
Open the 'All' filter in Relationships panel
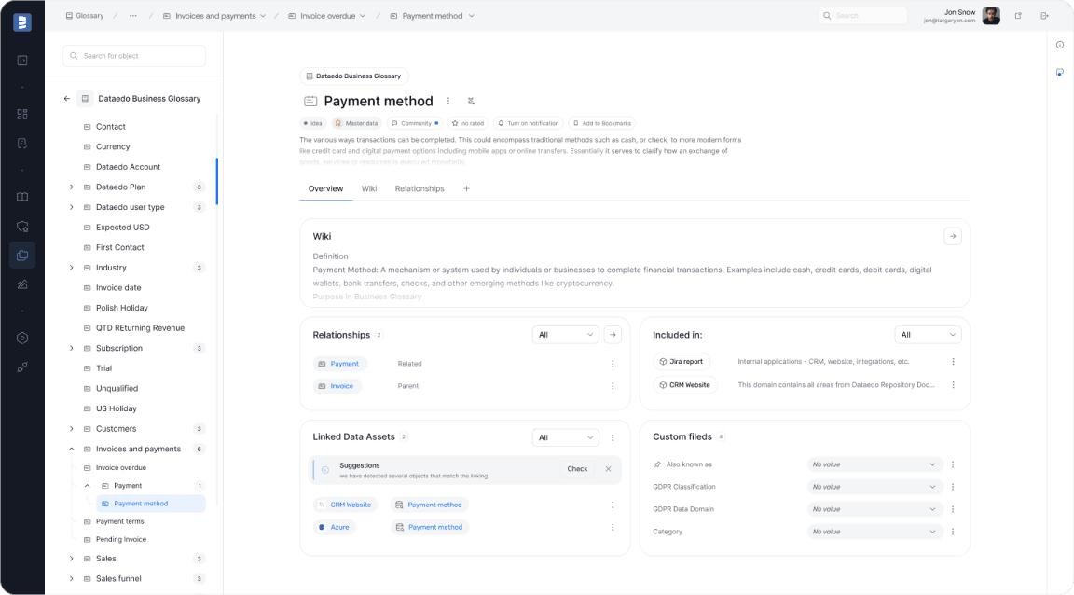click(565, 334)
